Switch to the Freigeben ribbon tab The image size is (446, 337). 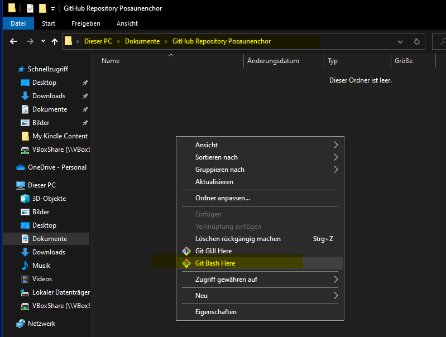point(86,23)
